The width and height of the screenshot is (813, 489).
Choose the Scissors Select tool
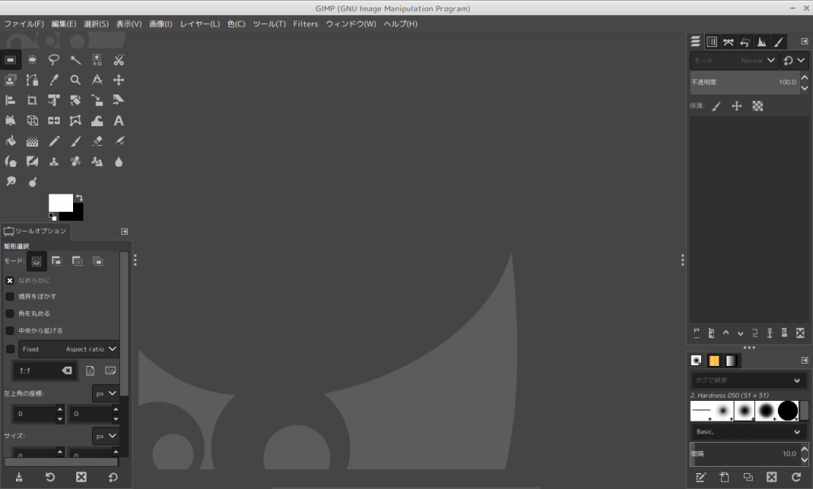(118, 60)
